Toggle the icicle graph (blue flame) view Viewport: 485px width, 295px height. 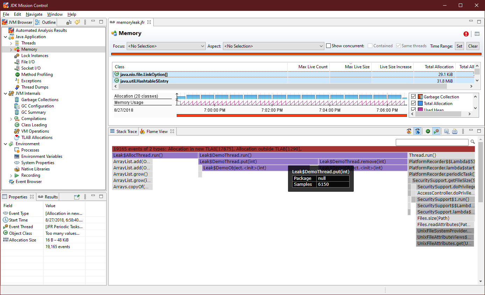417,132
